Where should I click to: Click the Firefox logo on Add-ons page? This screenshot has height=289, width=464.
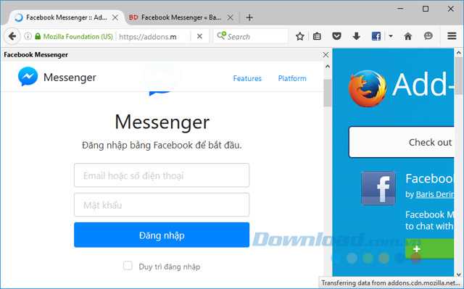tap(368, 88)
